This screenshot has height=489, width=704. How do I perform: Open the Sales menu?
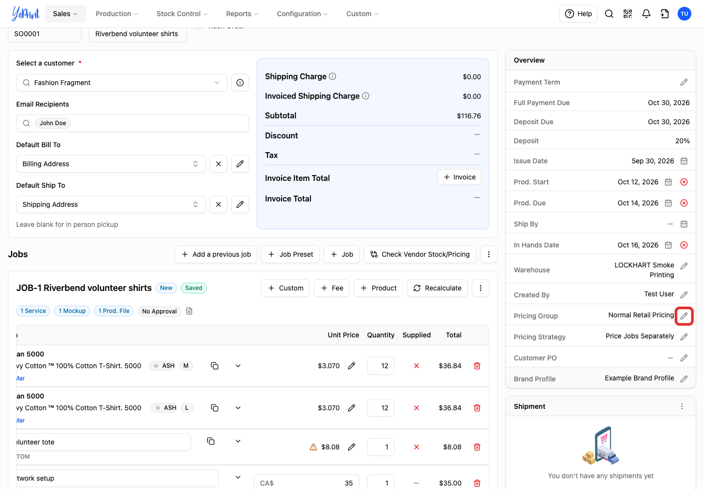pyautogui.click(x=66, y=14)
